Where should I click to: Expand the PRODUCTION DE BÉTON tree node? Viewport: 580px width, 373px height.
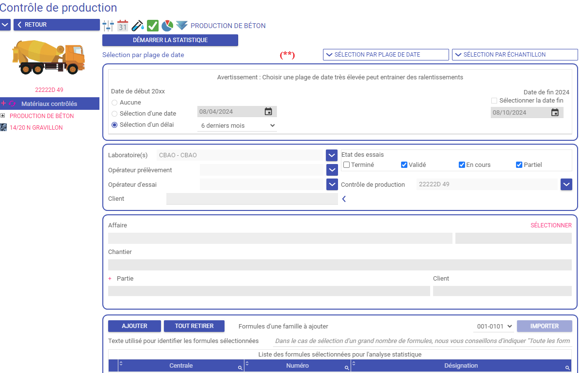point(3,116)
